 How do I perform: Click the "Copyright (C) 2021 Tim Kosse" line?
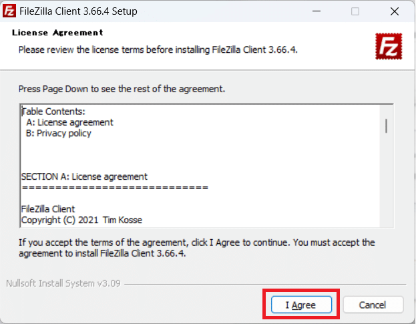pyautogui.click(x=81, y=220)
